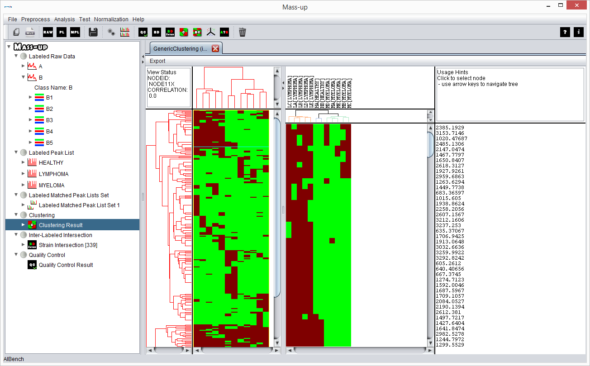Select the PL peak list icon
Screen dimensions: 590x366
coord(61,32)
